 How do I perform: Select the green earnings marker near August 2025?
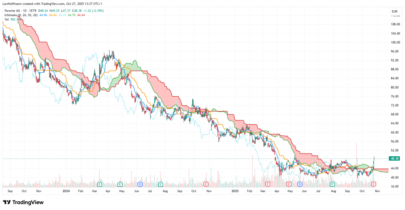pos(332,184)
